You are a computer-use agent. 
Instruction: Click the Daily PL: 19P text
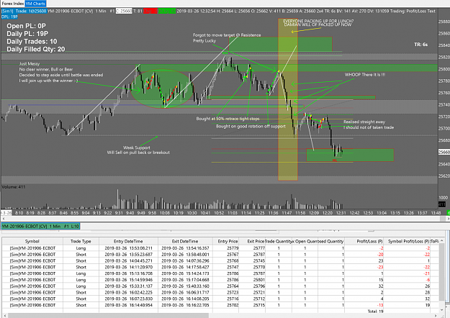[x=27, y=34]
